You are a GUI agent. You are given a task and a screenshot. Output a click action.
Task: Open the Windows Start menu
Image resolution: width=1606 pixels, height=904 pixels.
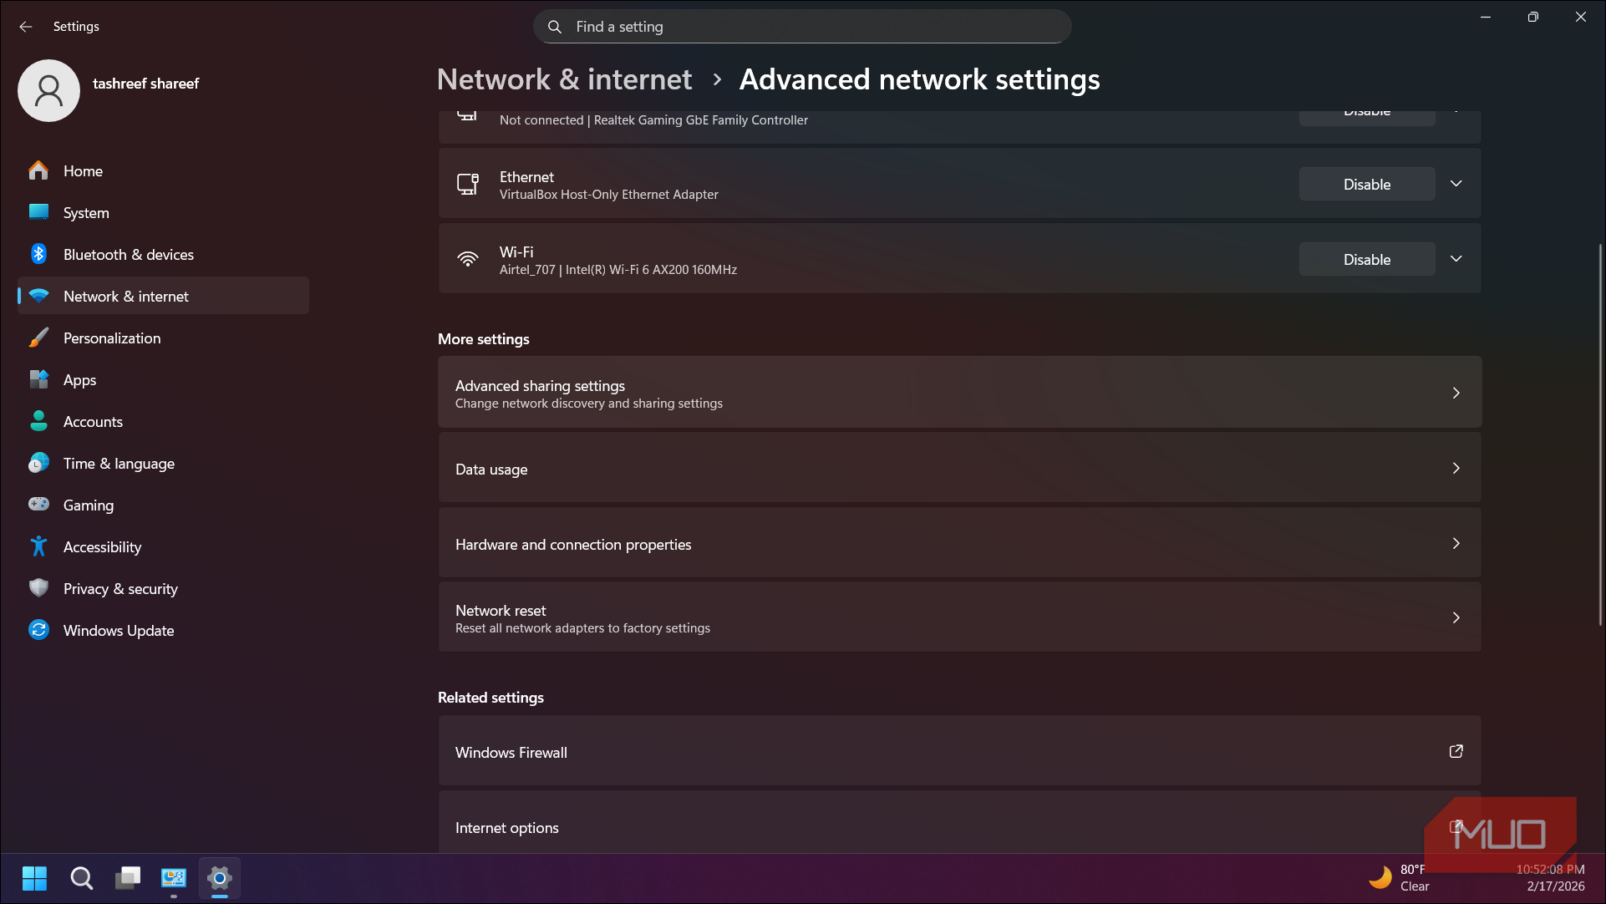(x=34, y=878)
